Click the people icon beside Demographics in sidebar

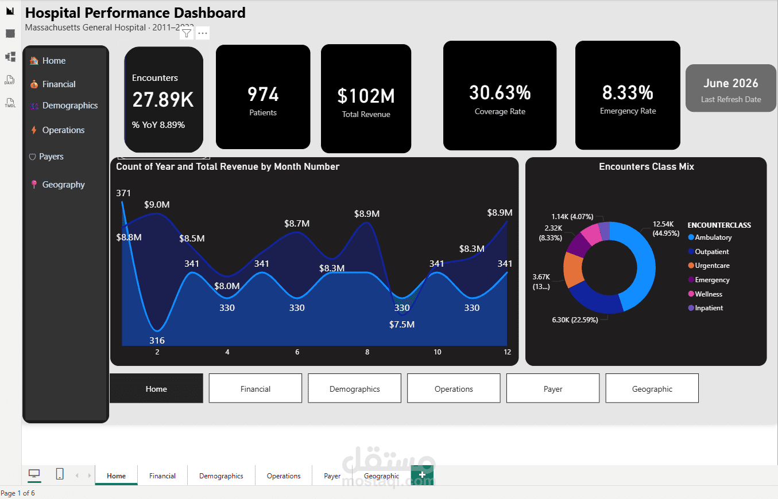tap(34, 106)
